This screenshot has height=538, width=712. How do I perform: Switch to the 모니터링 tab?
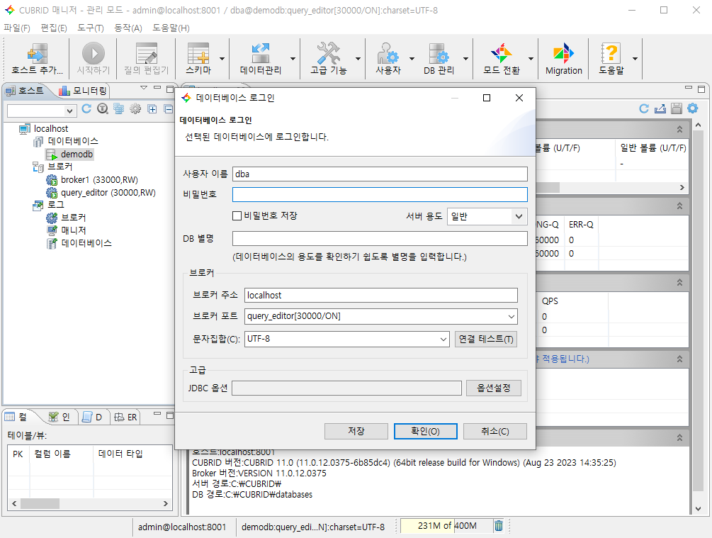(83, 91)
